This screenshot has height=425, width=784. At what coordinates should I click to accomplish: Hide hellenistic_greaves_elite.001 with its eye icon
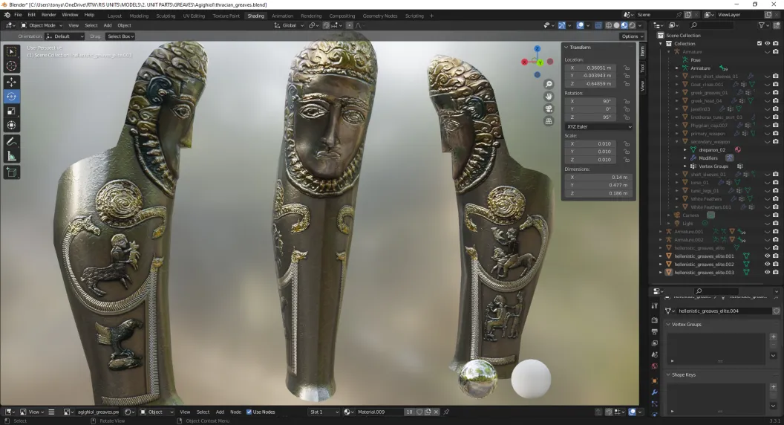[767, 256]
